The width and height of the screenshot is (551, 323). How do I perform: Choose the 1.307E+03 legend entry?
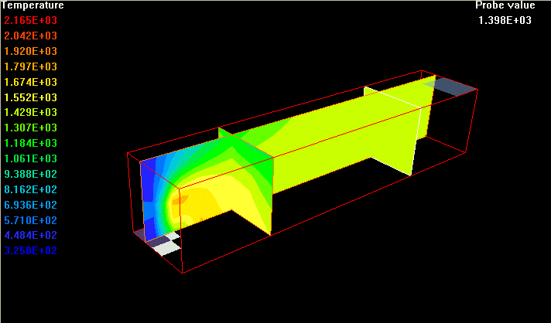[31, 127]
